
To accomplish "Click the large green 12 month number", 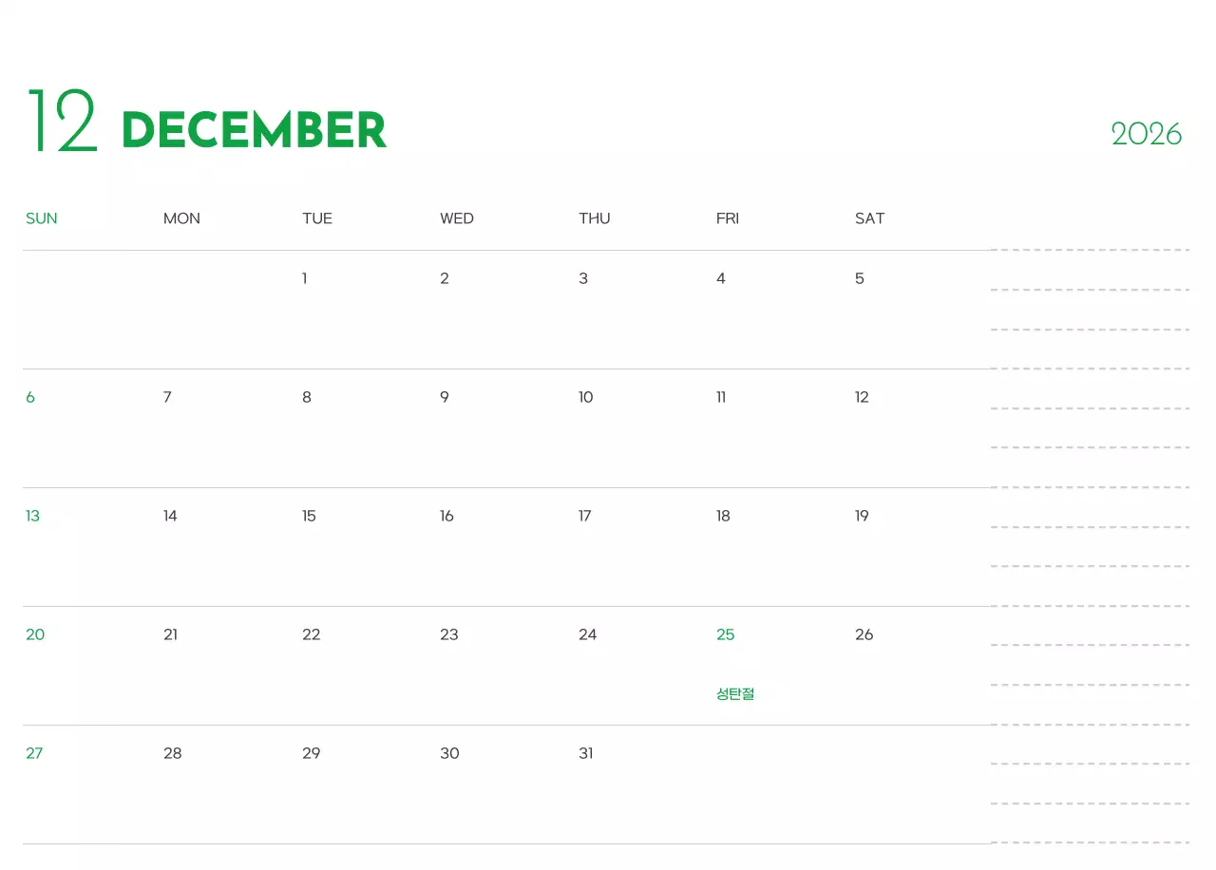I will click(63, 122).
